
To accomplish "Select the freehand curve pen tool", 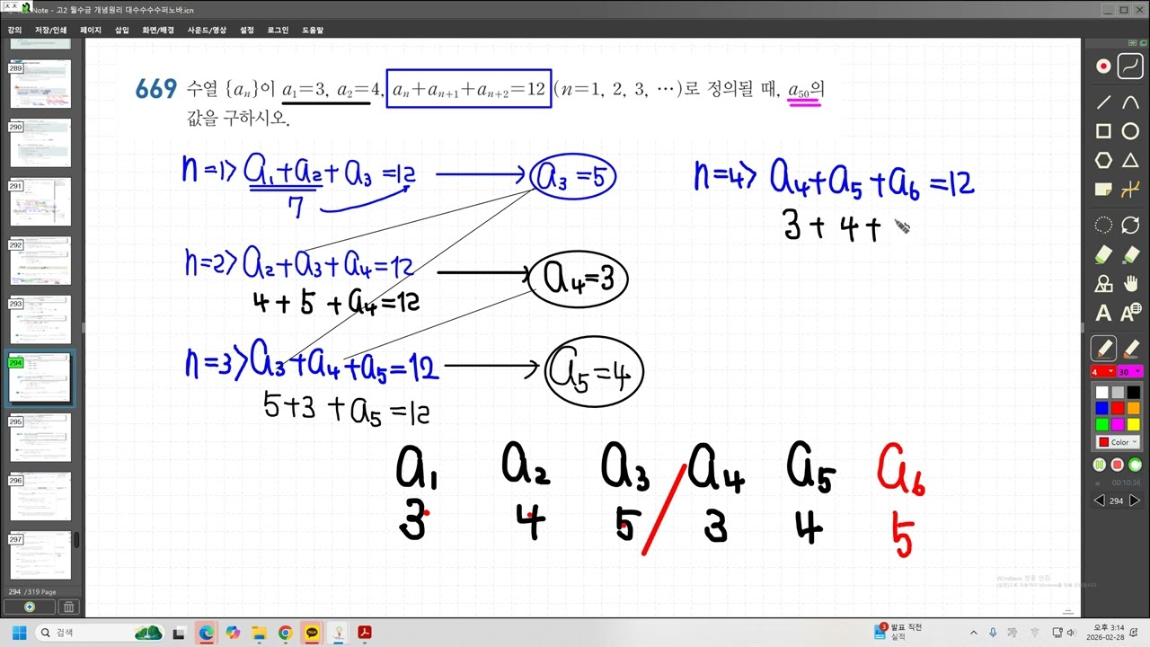I will point(1130,66).
